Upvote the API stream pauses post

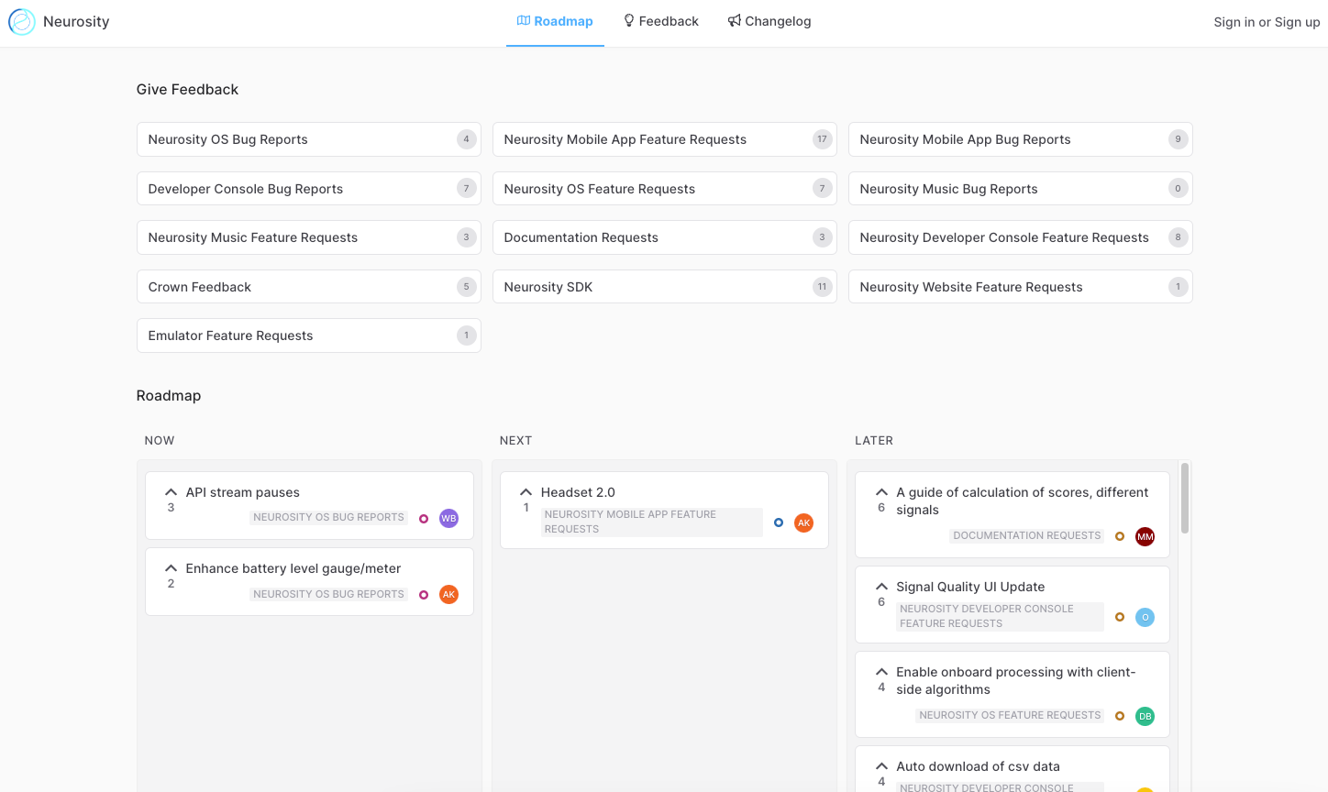click(171, 499)
